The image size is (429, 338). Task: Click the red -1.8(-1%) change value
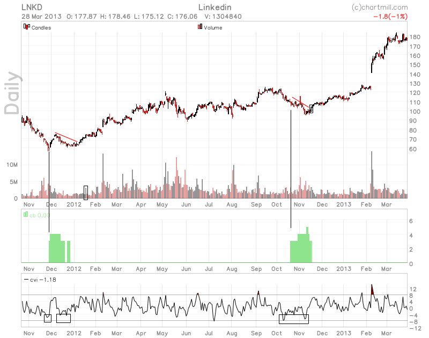click(390, 17)
